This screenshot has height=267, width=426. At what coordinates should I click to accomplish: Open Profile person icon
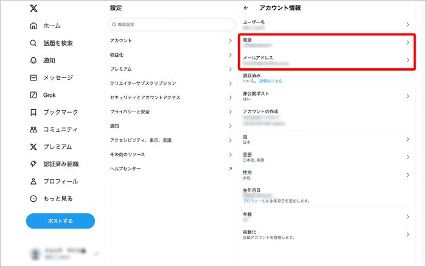point(33,181)
